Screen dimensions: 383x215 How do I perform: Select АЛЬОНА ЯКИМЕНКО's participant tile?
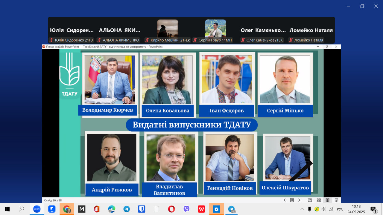click(120, 30)
